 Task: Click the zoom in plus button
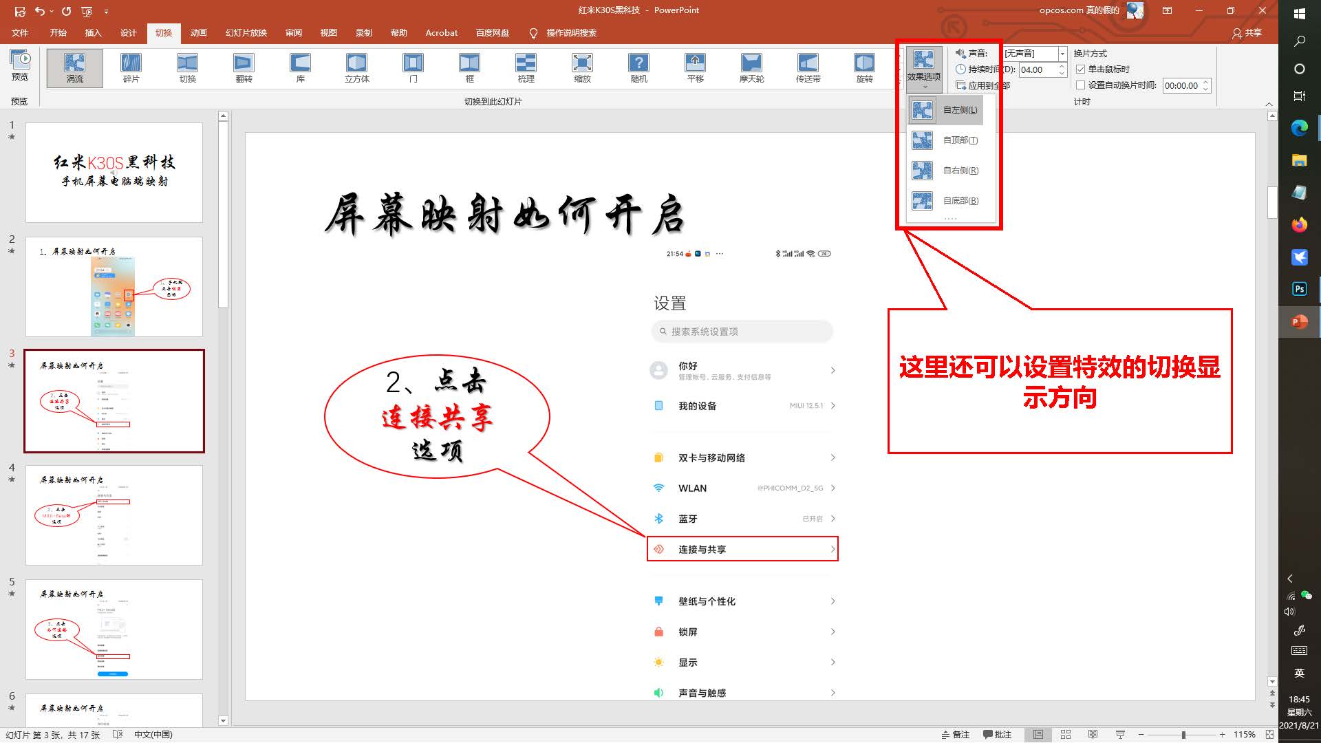1223,735
